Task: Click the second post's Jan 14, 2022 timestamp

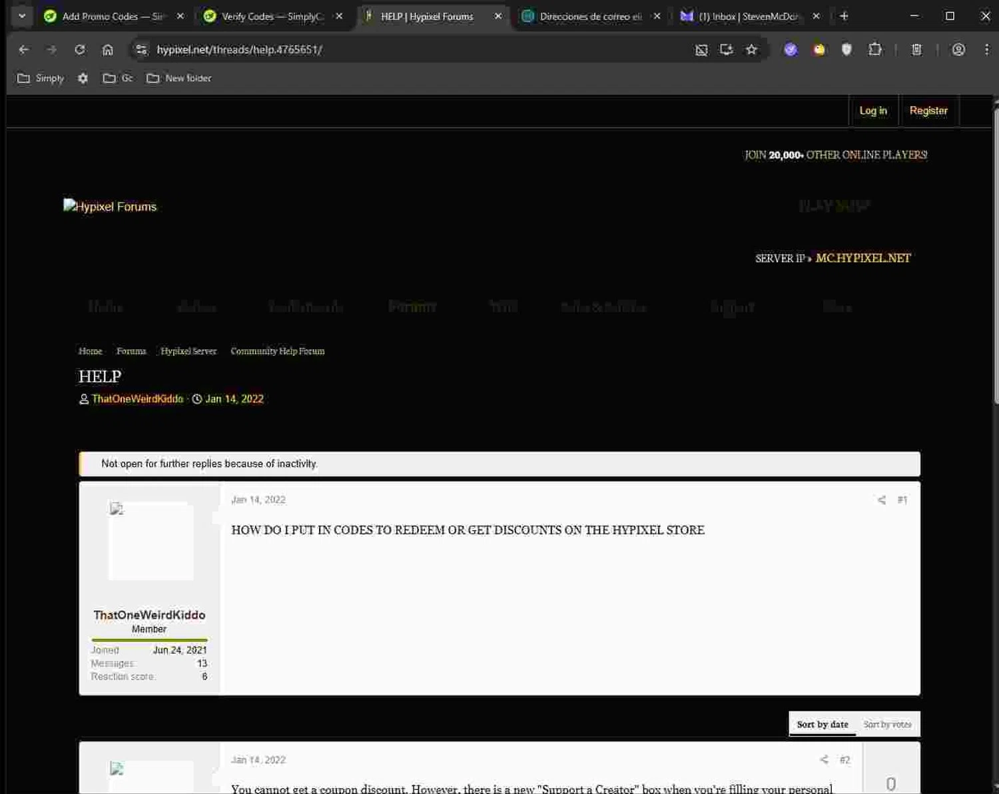Action: pos(258,759)
